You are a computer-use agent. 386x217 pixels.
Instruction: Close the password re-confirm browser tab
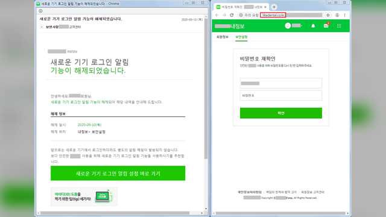tap(265, 7)
